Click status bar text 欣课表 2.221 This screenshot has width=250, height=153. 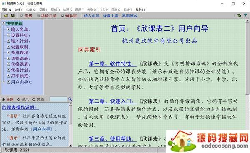[x=17, y=150]
